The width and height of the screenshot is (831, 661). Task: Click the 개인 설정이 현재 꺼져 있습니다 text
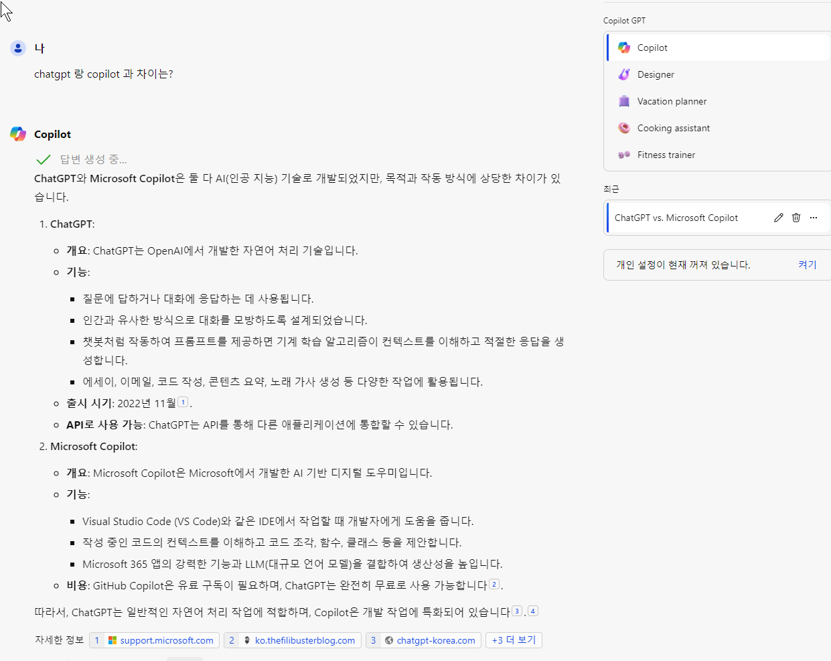(683, 265)
